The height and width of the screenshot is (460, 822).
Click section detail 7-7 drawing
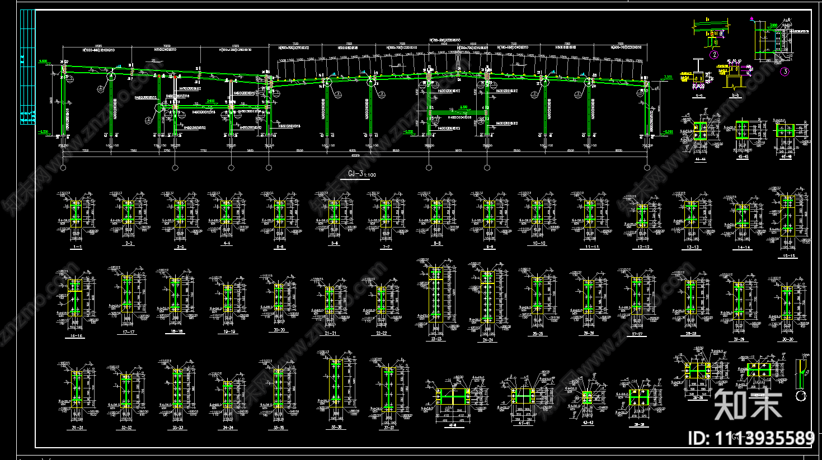(x=386, y=215)
